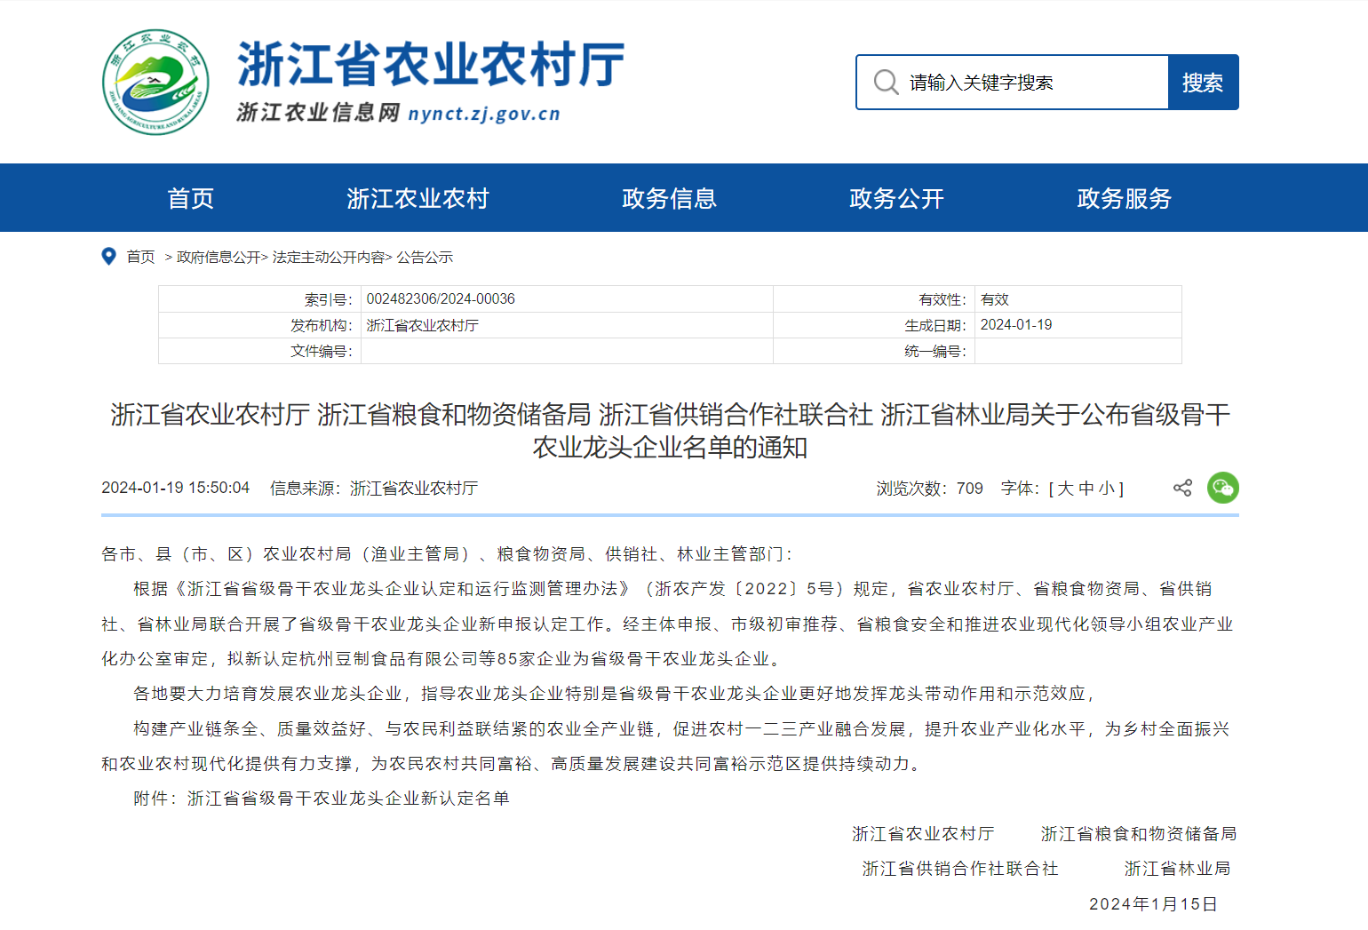This screenshot has height=930, width=1368.
Task: Open the 政务公开 navigation menu item
Action: (897, 198)
